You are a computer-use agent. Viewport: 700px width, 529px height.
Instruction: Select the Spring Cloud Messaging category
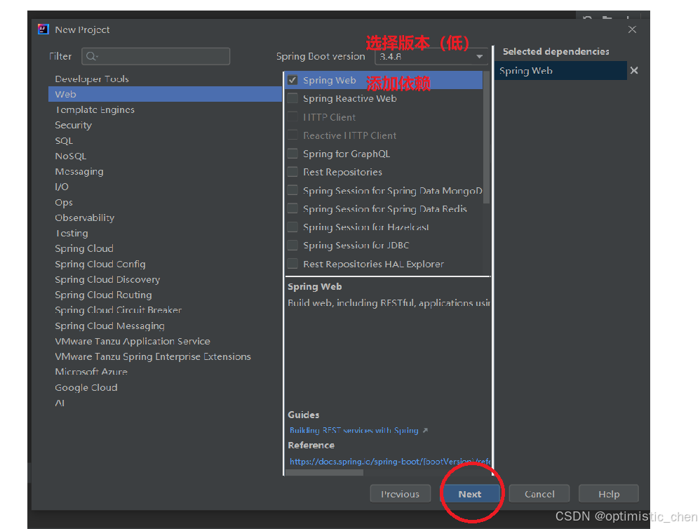(109, 326)
